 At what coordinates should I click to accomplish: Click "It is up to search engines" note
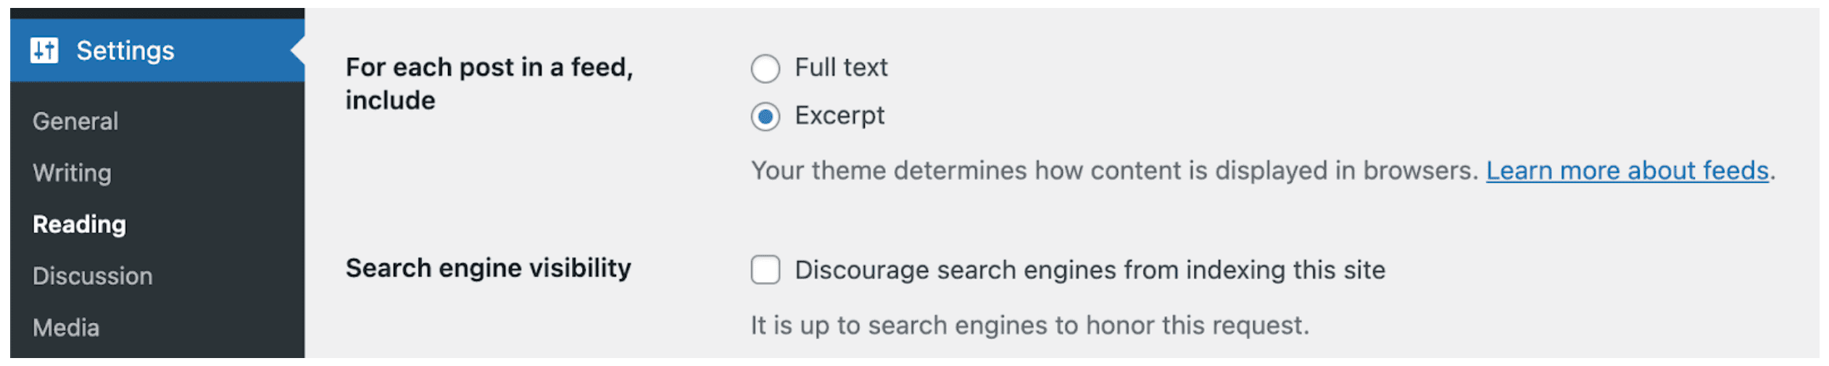1029,325
